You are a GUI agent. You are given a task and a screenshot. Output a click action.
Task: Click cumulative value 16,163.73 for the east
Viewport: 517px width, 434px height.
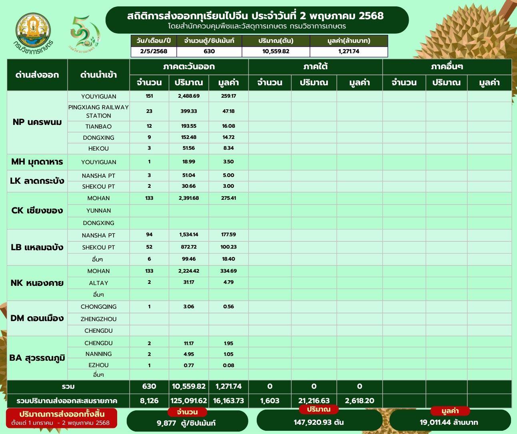coord(228,401)
